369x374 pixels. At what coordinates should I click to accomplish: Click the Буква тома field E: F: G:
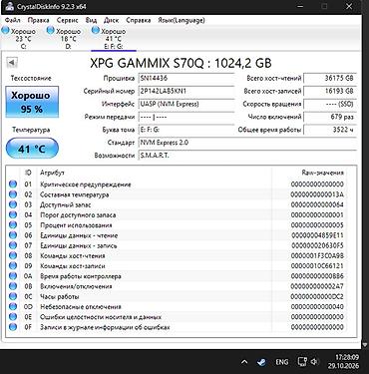coord(186,130)
